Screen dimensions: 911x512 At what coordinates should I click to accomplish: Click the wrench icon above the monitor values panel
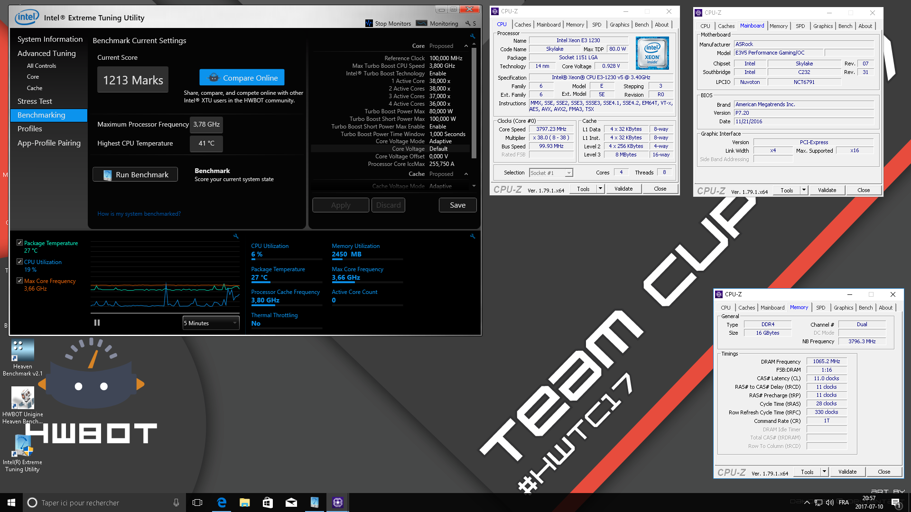pos(473,236)
